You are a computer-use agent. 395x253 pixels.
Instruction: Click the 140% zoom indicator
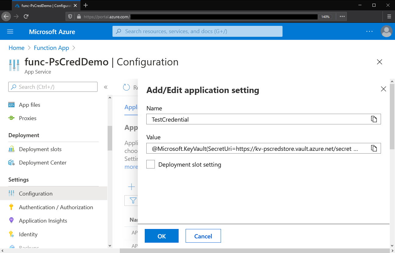326,17
